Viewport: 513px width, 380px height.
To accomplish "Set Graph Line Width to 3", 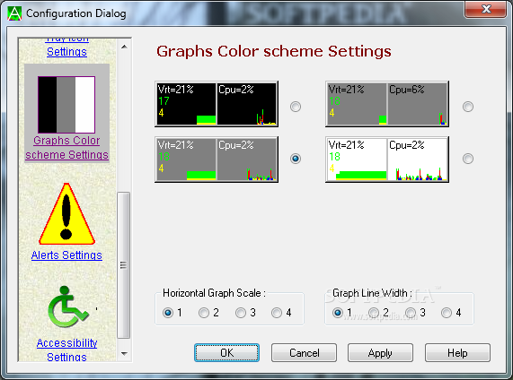I will point(411,313).
